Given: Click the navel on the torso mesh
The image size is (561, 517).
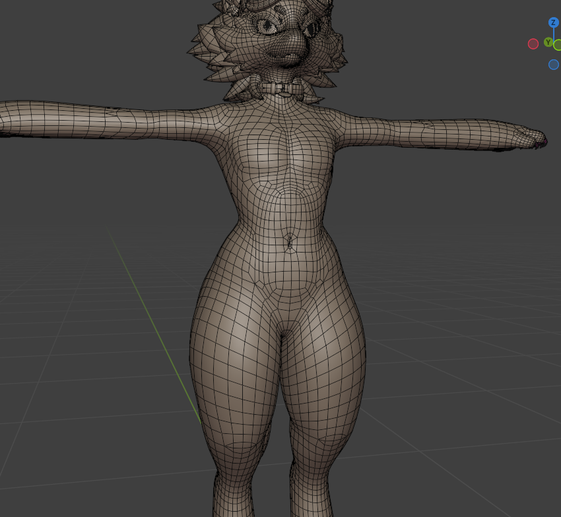Looking at the screenshot, I should [290, 242].
